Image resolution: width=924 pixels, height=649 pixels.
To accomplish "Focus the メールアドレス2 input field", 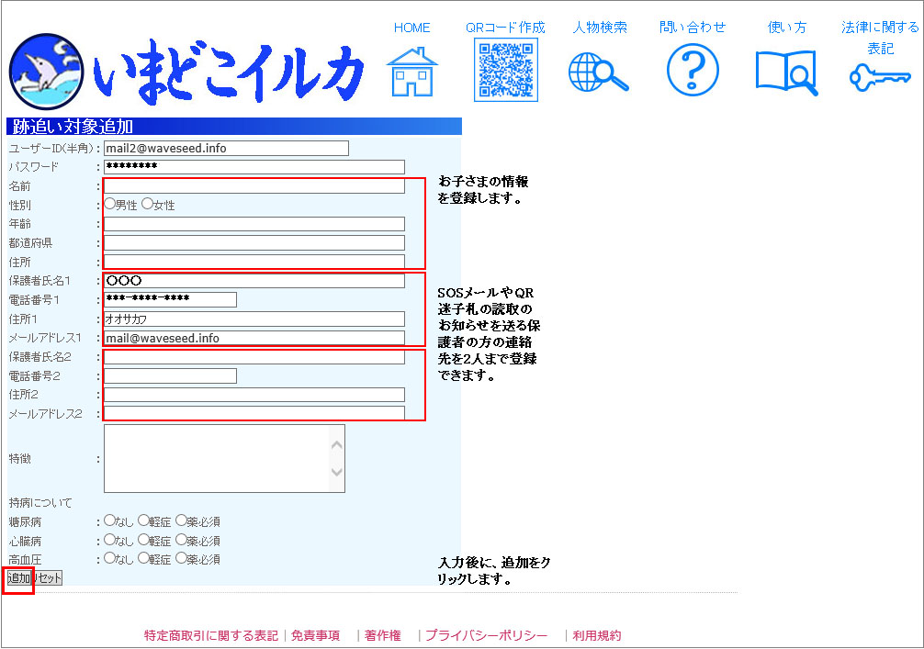I will point(254,413).
